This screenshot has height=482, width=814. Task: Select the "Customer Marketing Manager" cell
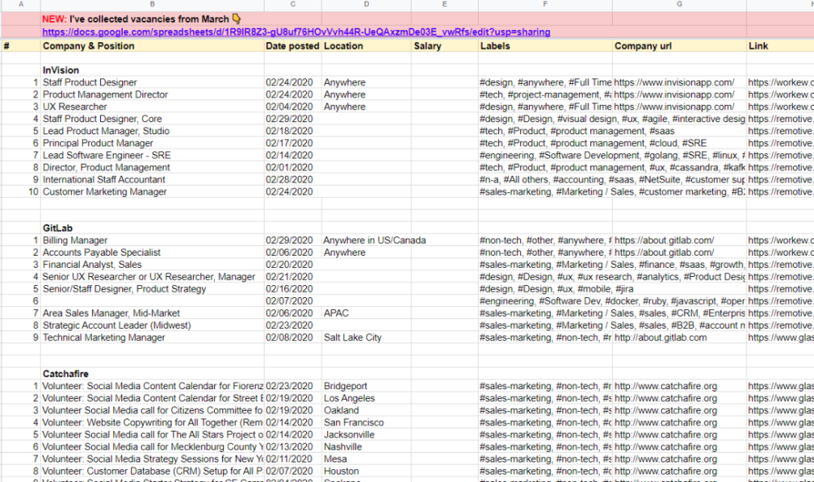[105, 192]
